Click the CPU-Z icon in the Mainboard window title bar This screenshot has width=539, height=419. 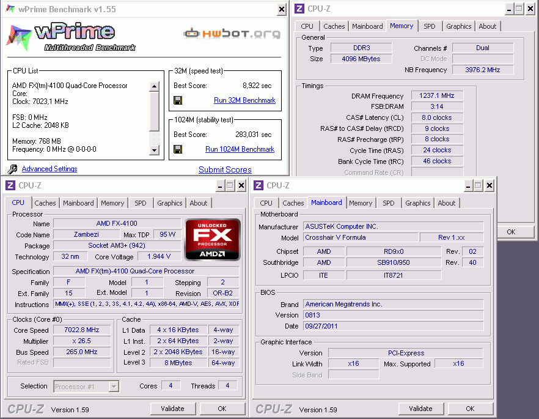click(258, 185)
